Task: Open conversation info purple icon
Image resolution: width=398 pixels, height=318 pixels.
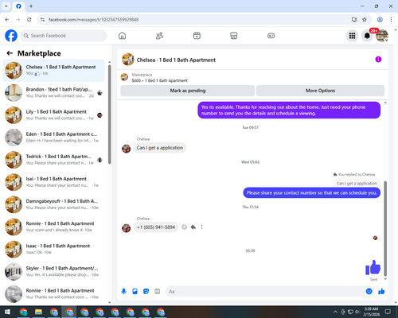Action: tap(378, 60)
